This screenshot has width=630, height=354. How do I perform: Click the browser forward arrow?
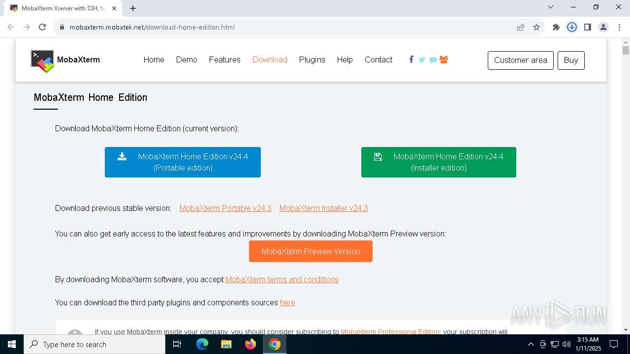27,27
